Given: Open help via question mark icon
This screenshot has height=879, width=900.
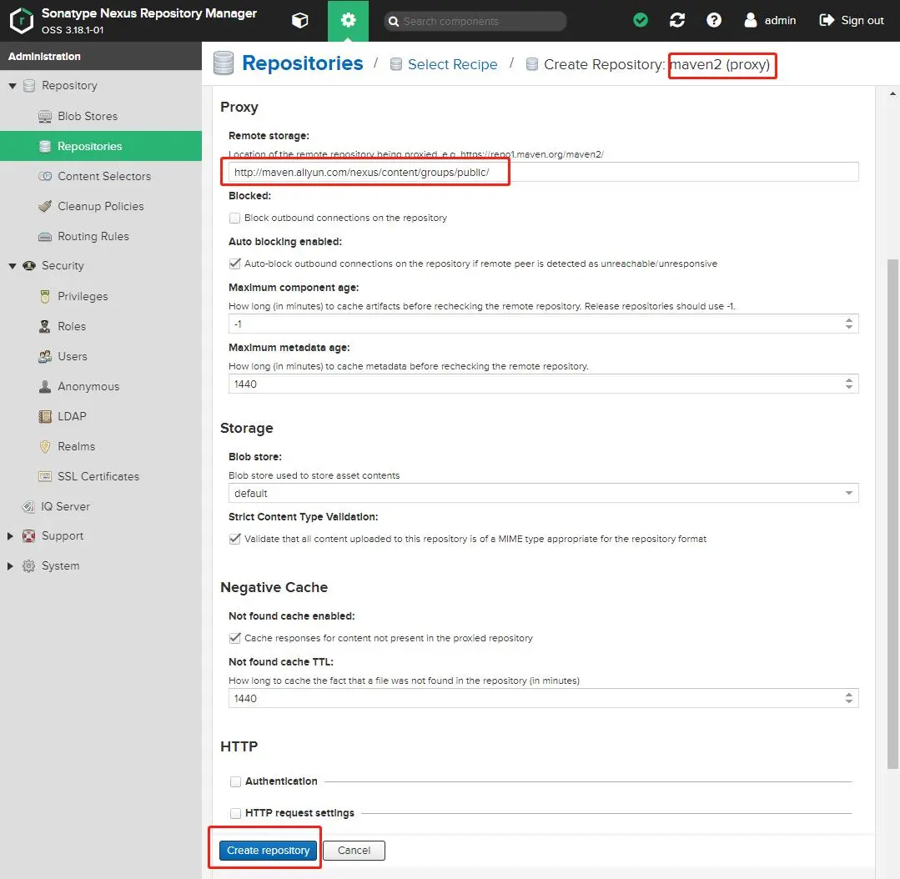Looking at the screenshot, I should 714,21.
